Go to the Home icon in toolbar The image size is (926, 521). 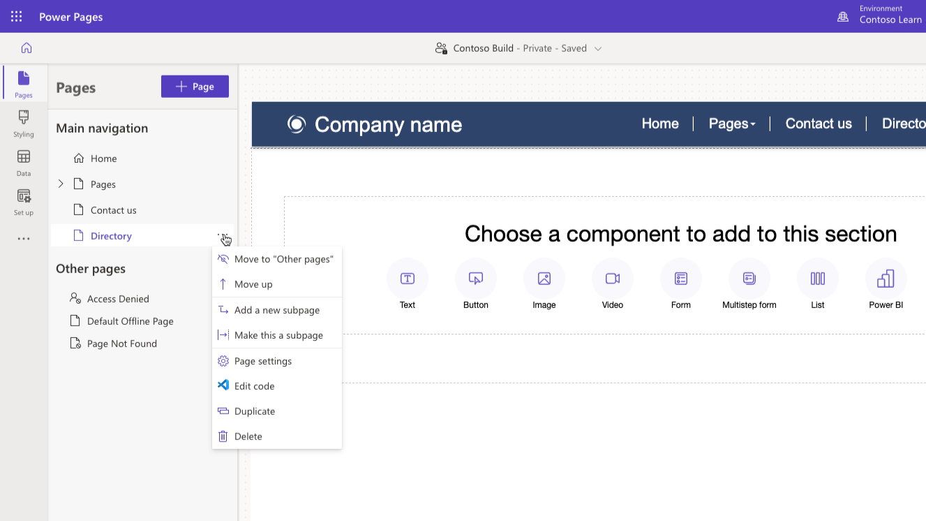pyautogui.click(x=27, y=48)
